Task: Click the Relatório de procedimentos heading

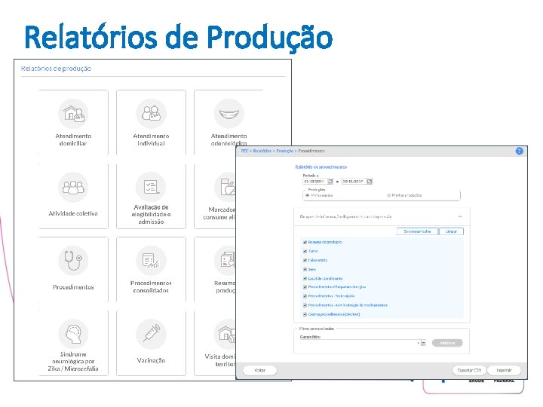Action: point(321,167)
